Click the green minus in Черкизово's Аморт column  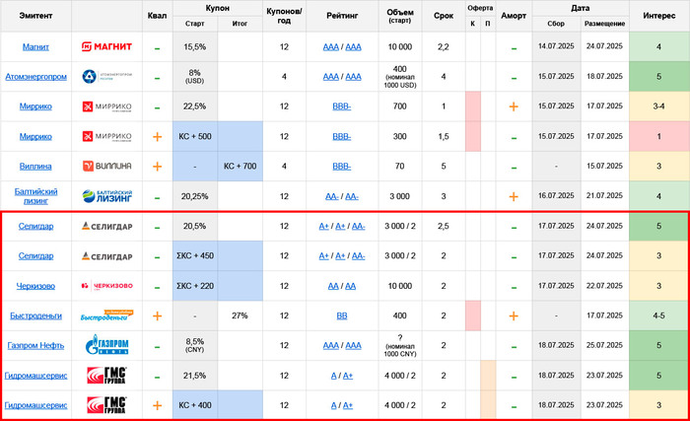click(513, 286)
